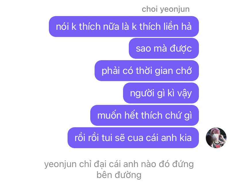Viewport: 238px width, 186px height.
Task: Open the sender's pink-haired profile avatar
Action: point(216,138)
